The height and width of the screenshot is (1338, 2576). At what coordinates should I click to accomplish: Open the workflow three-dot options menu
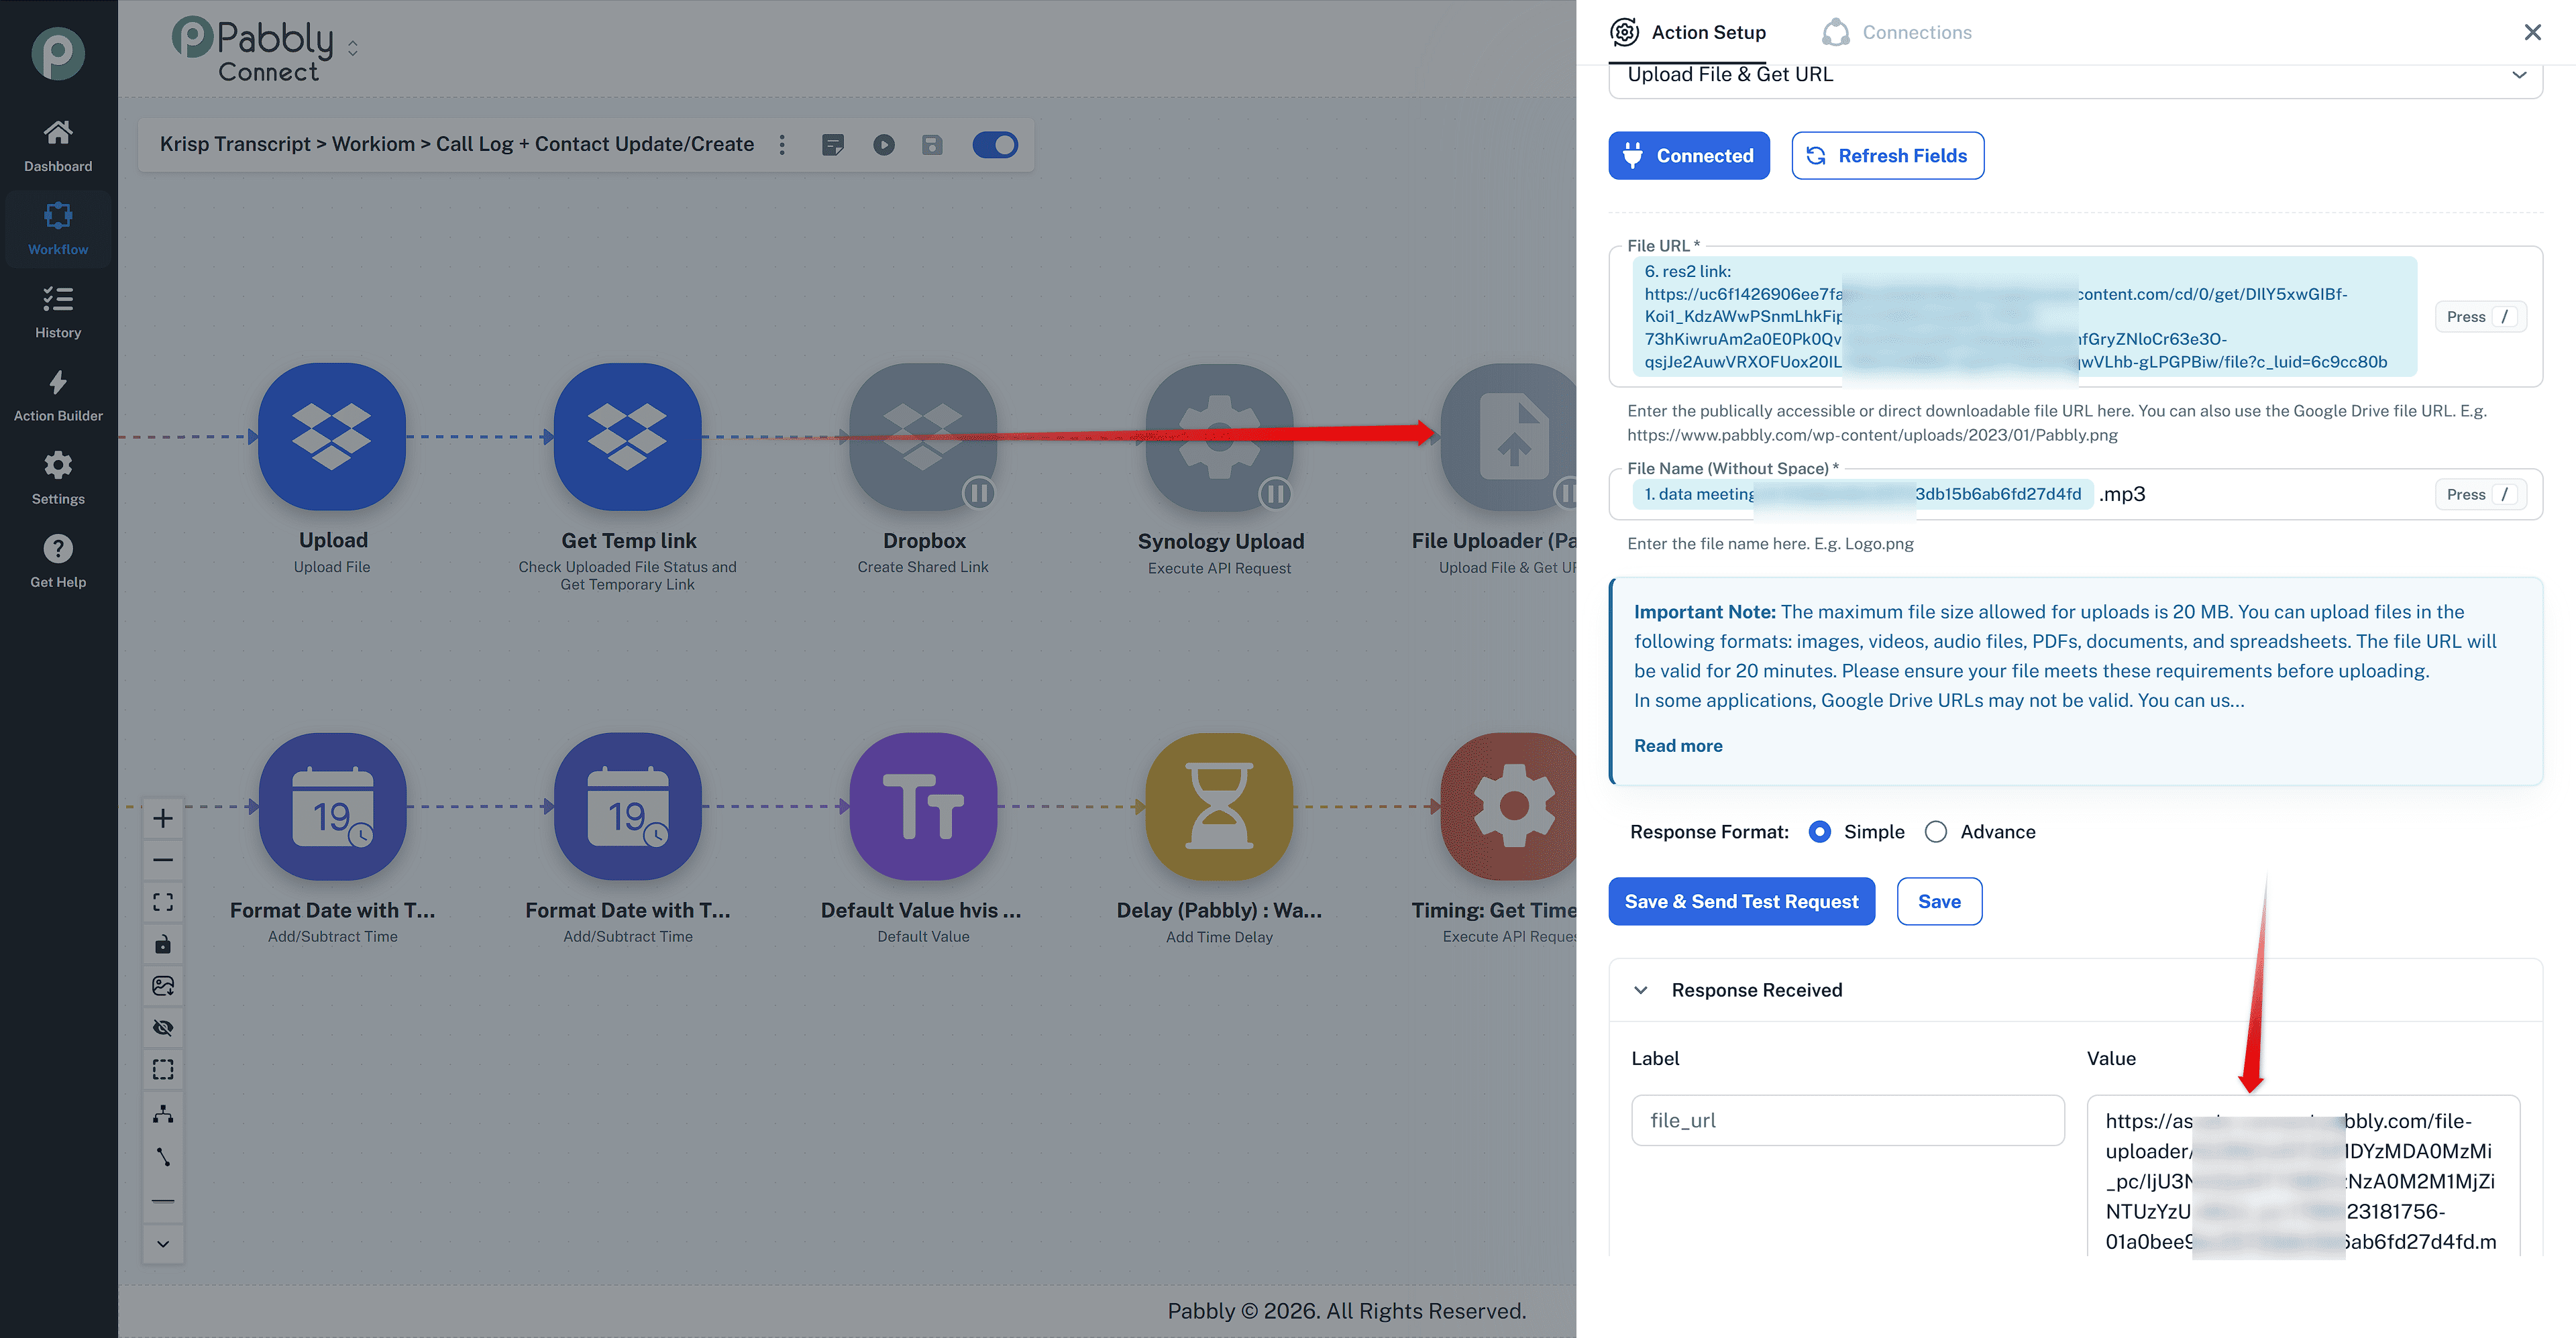(782, 145)
